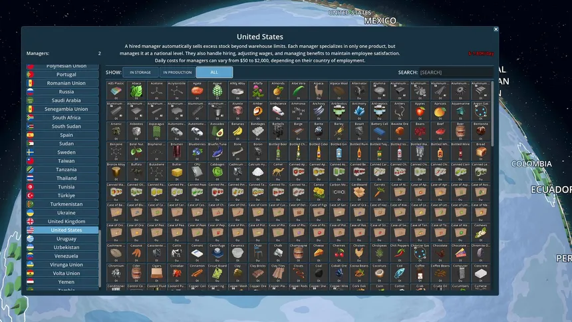Image resolution: width=572 pixels, height=322 pixels.
Task: Select Saudi Arabia from the list
Action: pos(66,100)
